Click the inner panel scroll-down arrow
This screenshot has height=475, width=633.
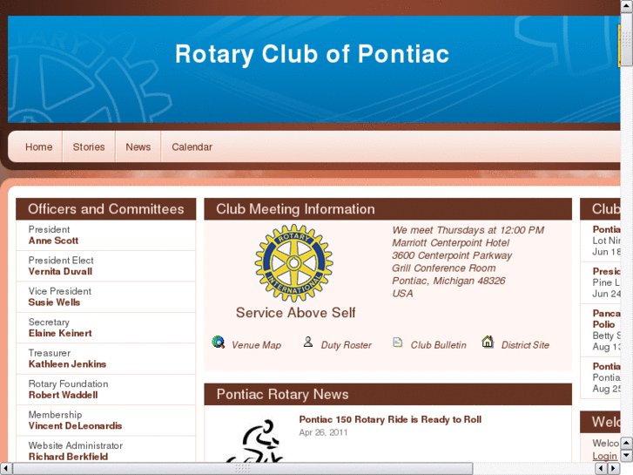[627, 456]
